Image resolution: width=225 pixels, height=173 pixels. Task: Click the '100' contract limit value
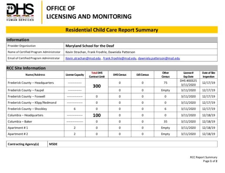97,115
